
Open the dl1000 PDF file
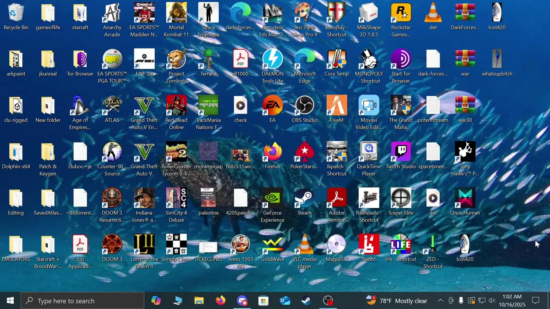[x=241, y=64]
